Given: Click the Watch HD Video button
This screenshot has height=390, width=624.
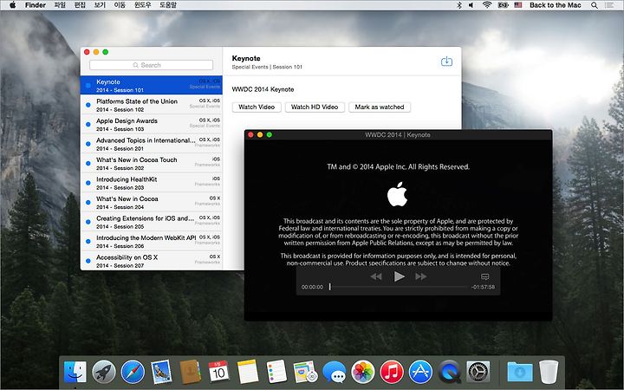Looking at the screenshot, I should pyautogui.click(x=315, y=107).
